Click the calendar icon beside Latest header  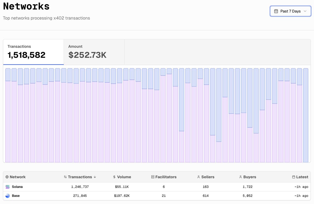[294, 177]
